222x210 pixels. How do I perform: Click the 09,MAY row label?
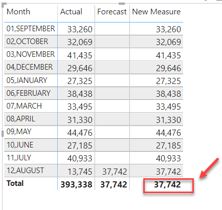point(19,132)
